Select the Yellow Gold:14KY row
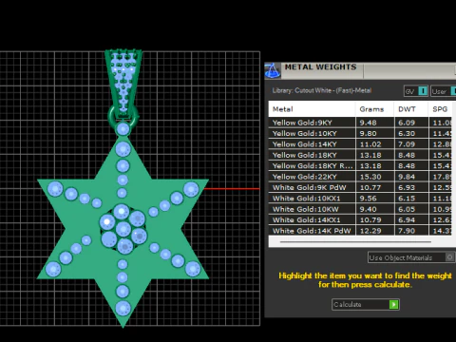This screenshot has height=342, width=456. [360, 144]
